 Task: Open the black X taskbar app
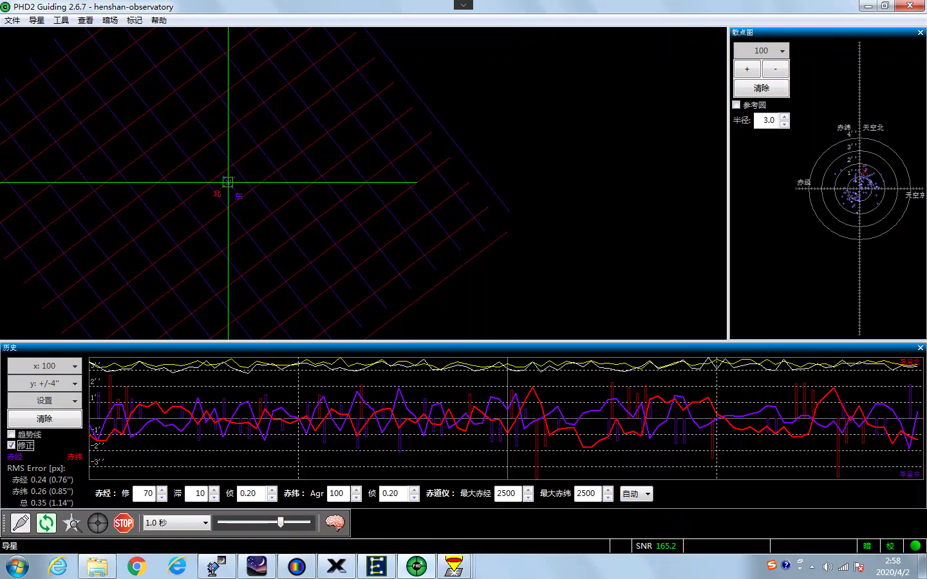[x=337, y=567]
